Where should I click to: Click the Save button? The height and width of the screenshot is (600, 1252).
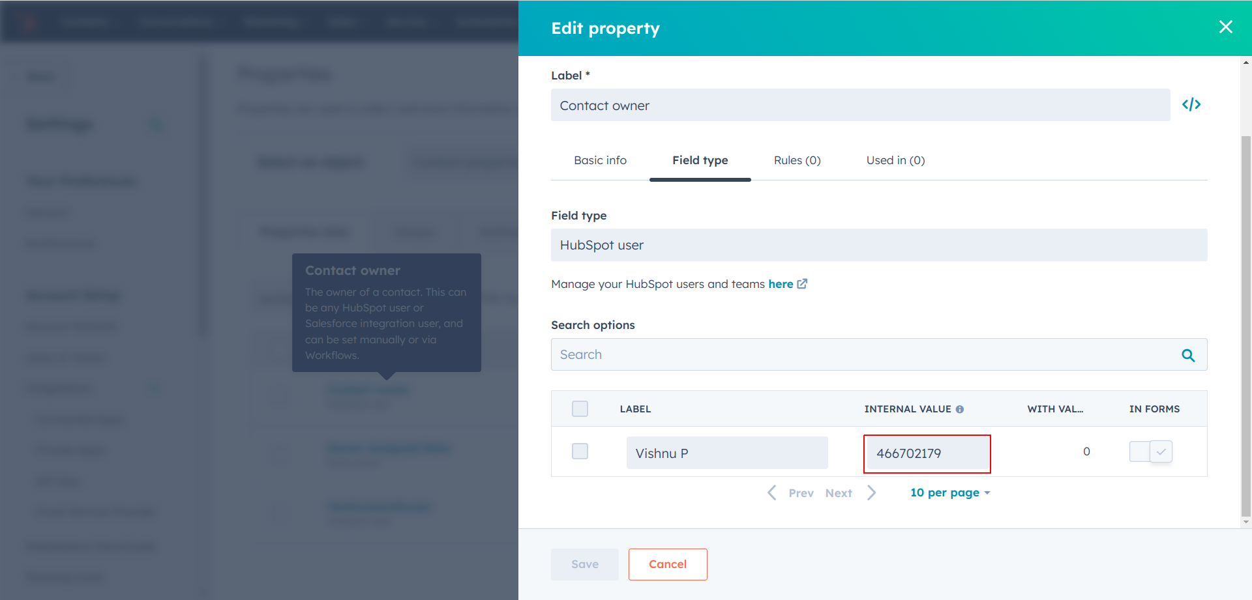[584, 564]
